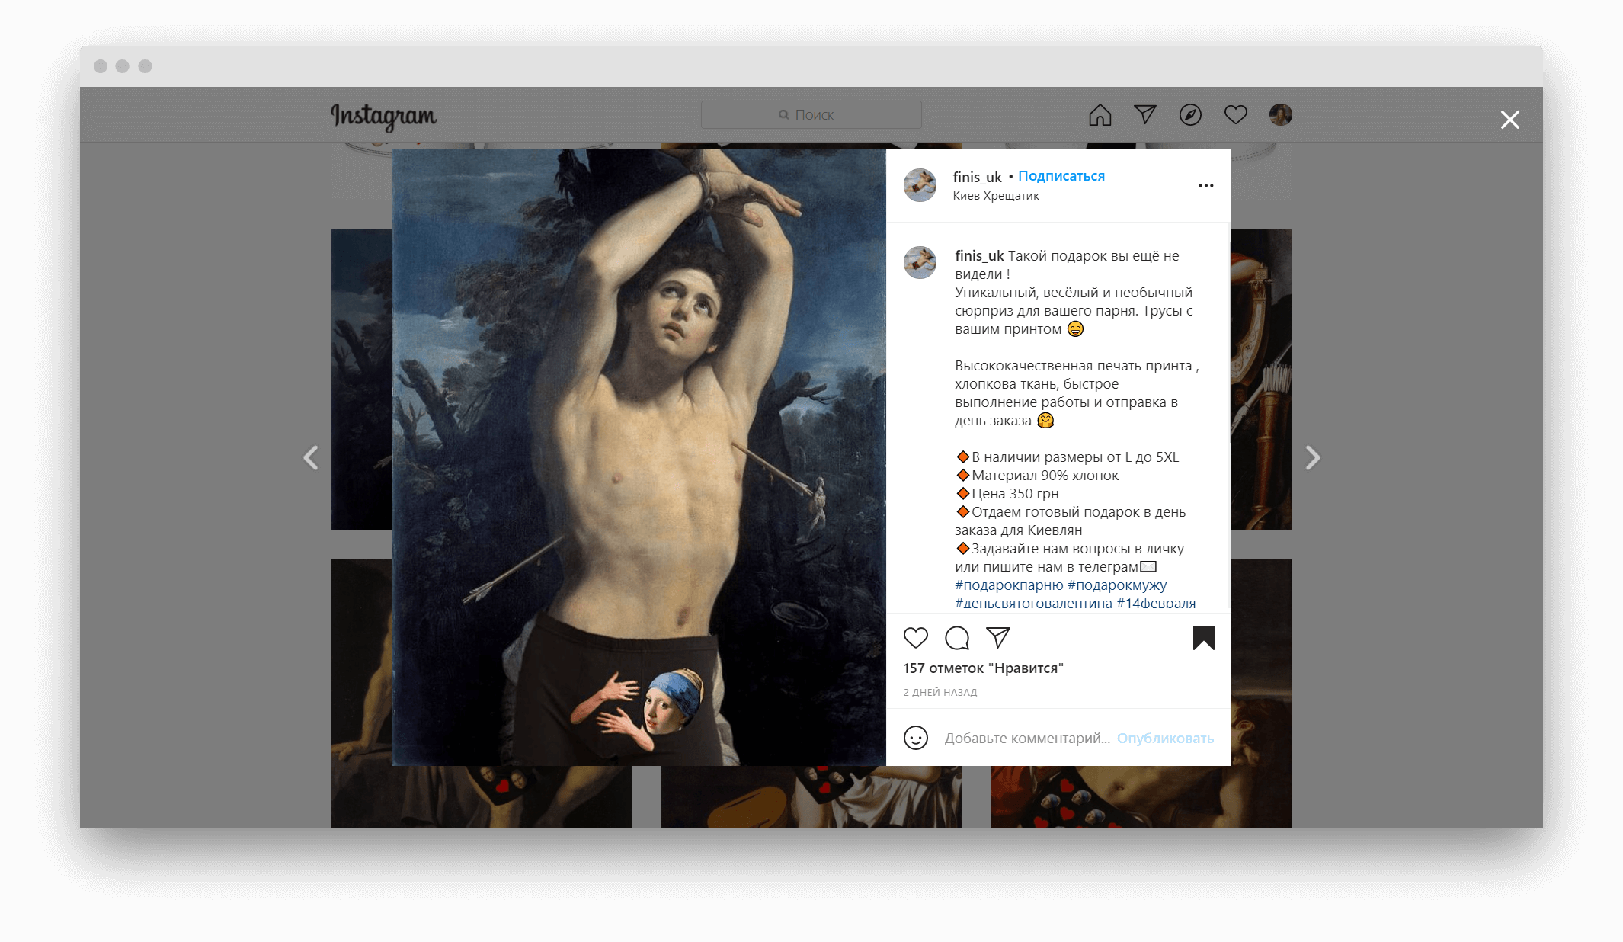Click Подписаться to follow finis_uk
This screenshot has height=942, width=1623.
1061,176
